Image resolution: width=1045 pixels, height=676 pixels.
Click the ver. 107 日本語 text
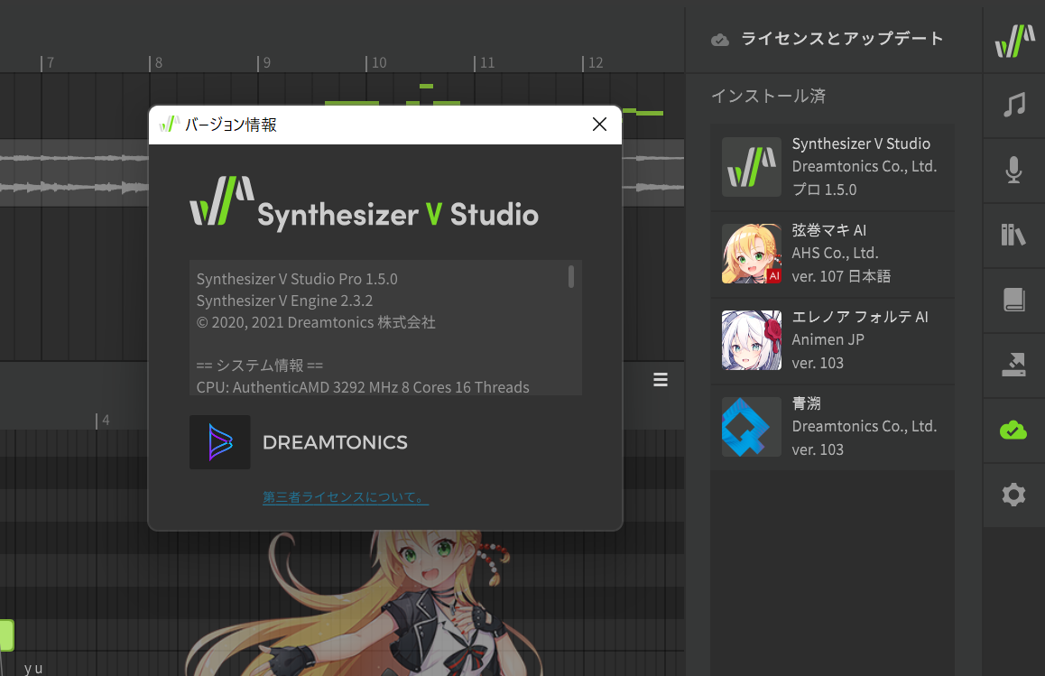841,276
